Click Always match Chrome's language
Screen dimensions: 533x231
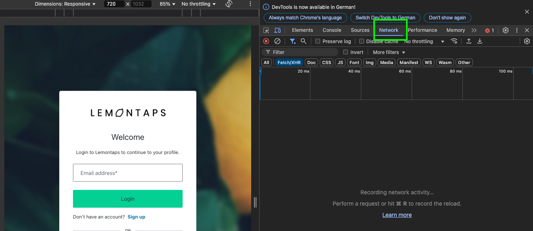pos(305,18)
